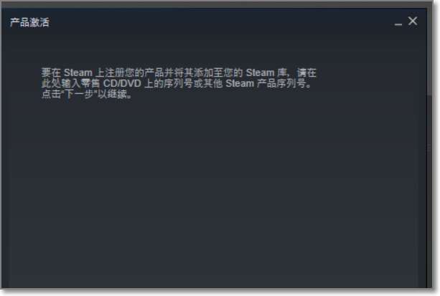
Task: Click the '点击' text on third line
Action: click(51, 94)
